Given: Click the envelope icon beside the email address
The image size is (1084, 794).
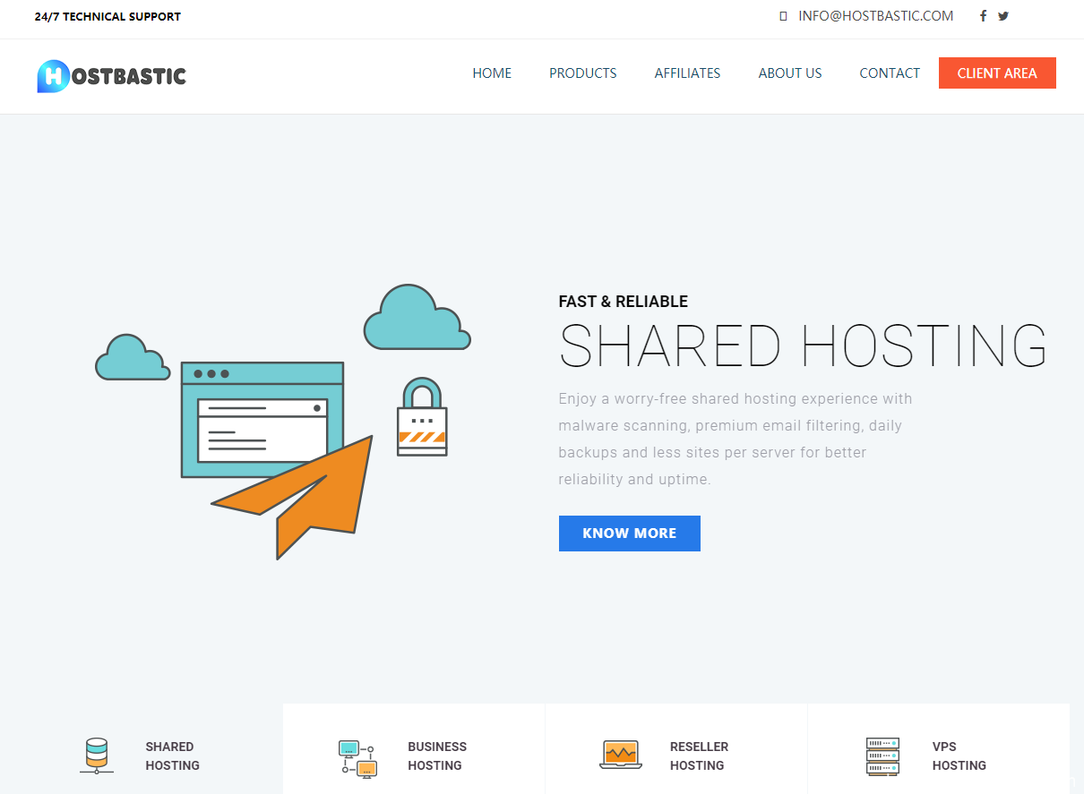Looking at the screenshot, I should 783,16.
